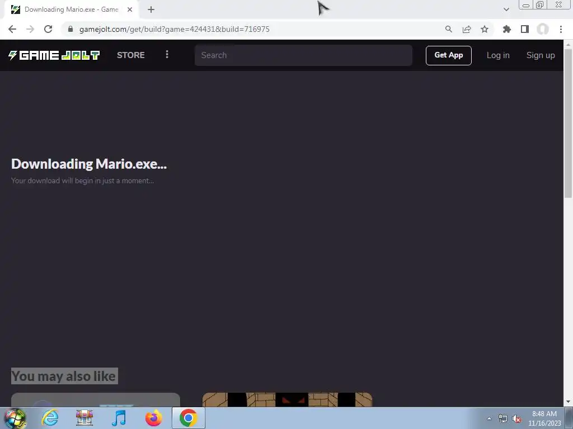The height and width of the screenshot is (429, 573).
Task: Click the download will begin text
Action: [83, 180]
